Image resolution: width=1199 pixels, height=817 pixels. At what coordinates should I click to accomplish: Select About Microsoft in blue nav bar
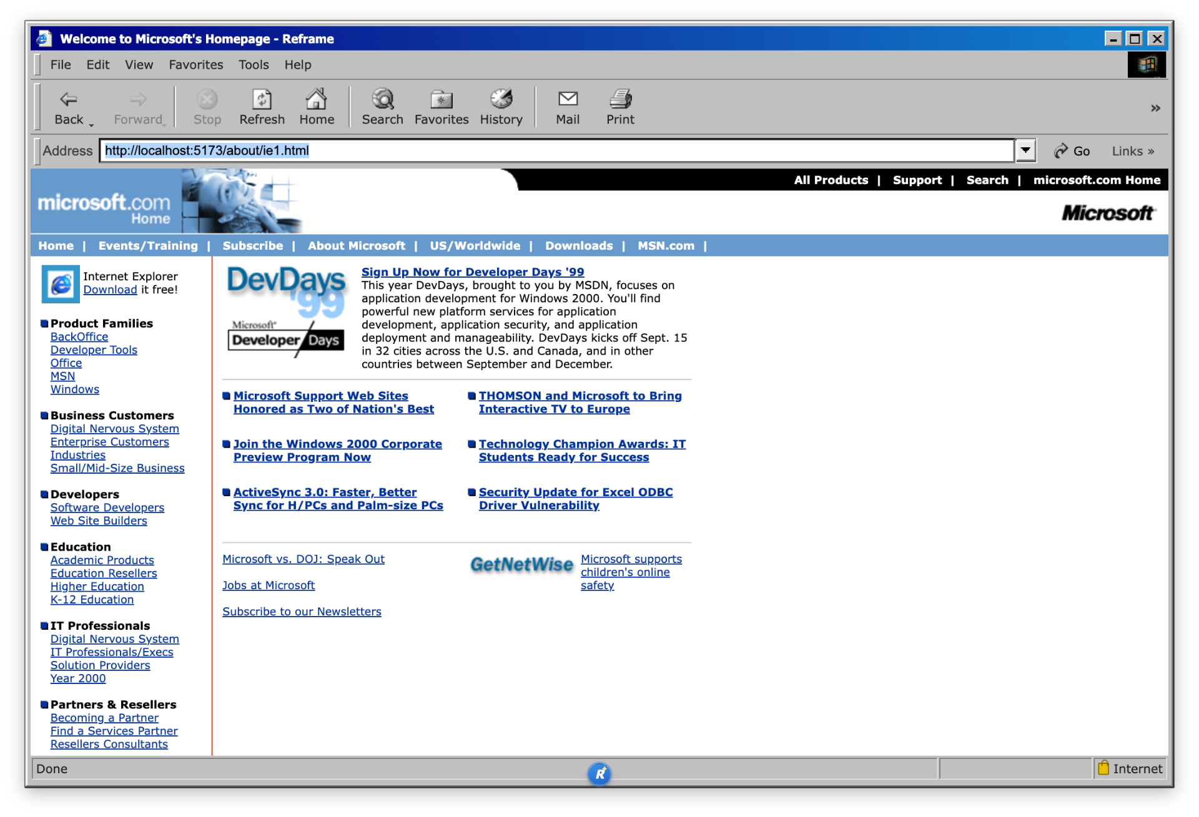[356, 246]
